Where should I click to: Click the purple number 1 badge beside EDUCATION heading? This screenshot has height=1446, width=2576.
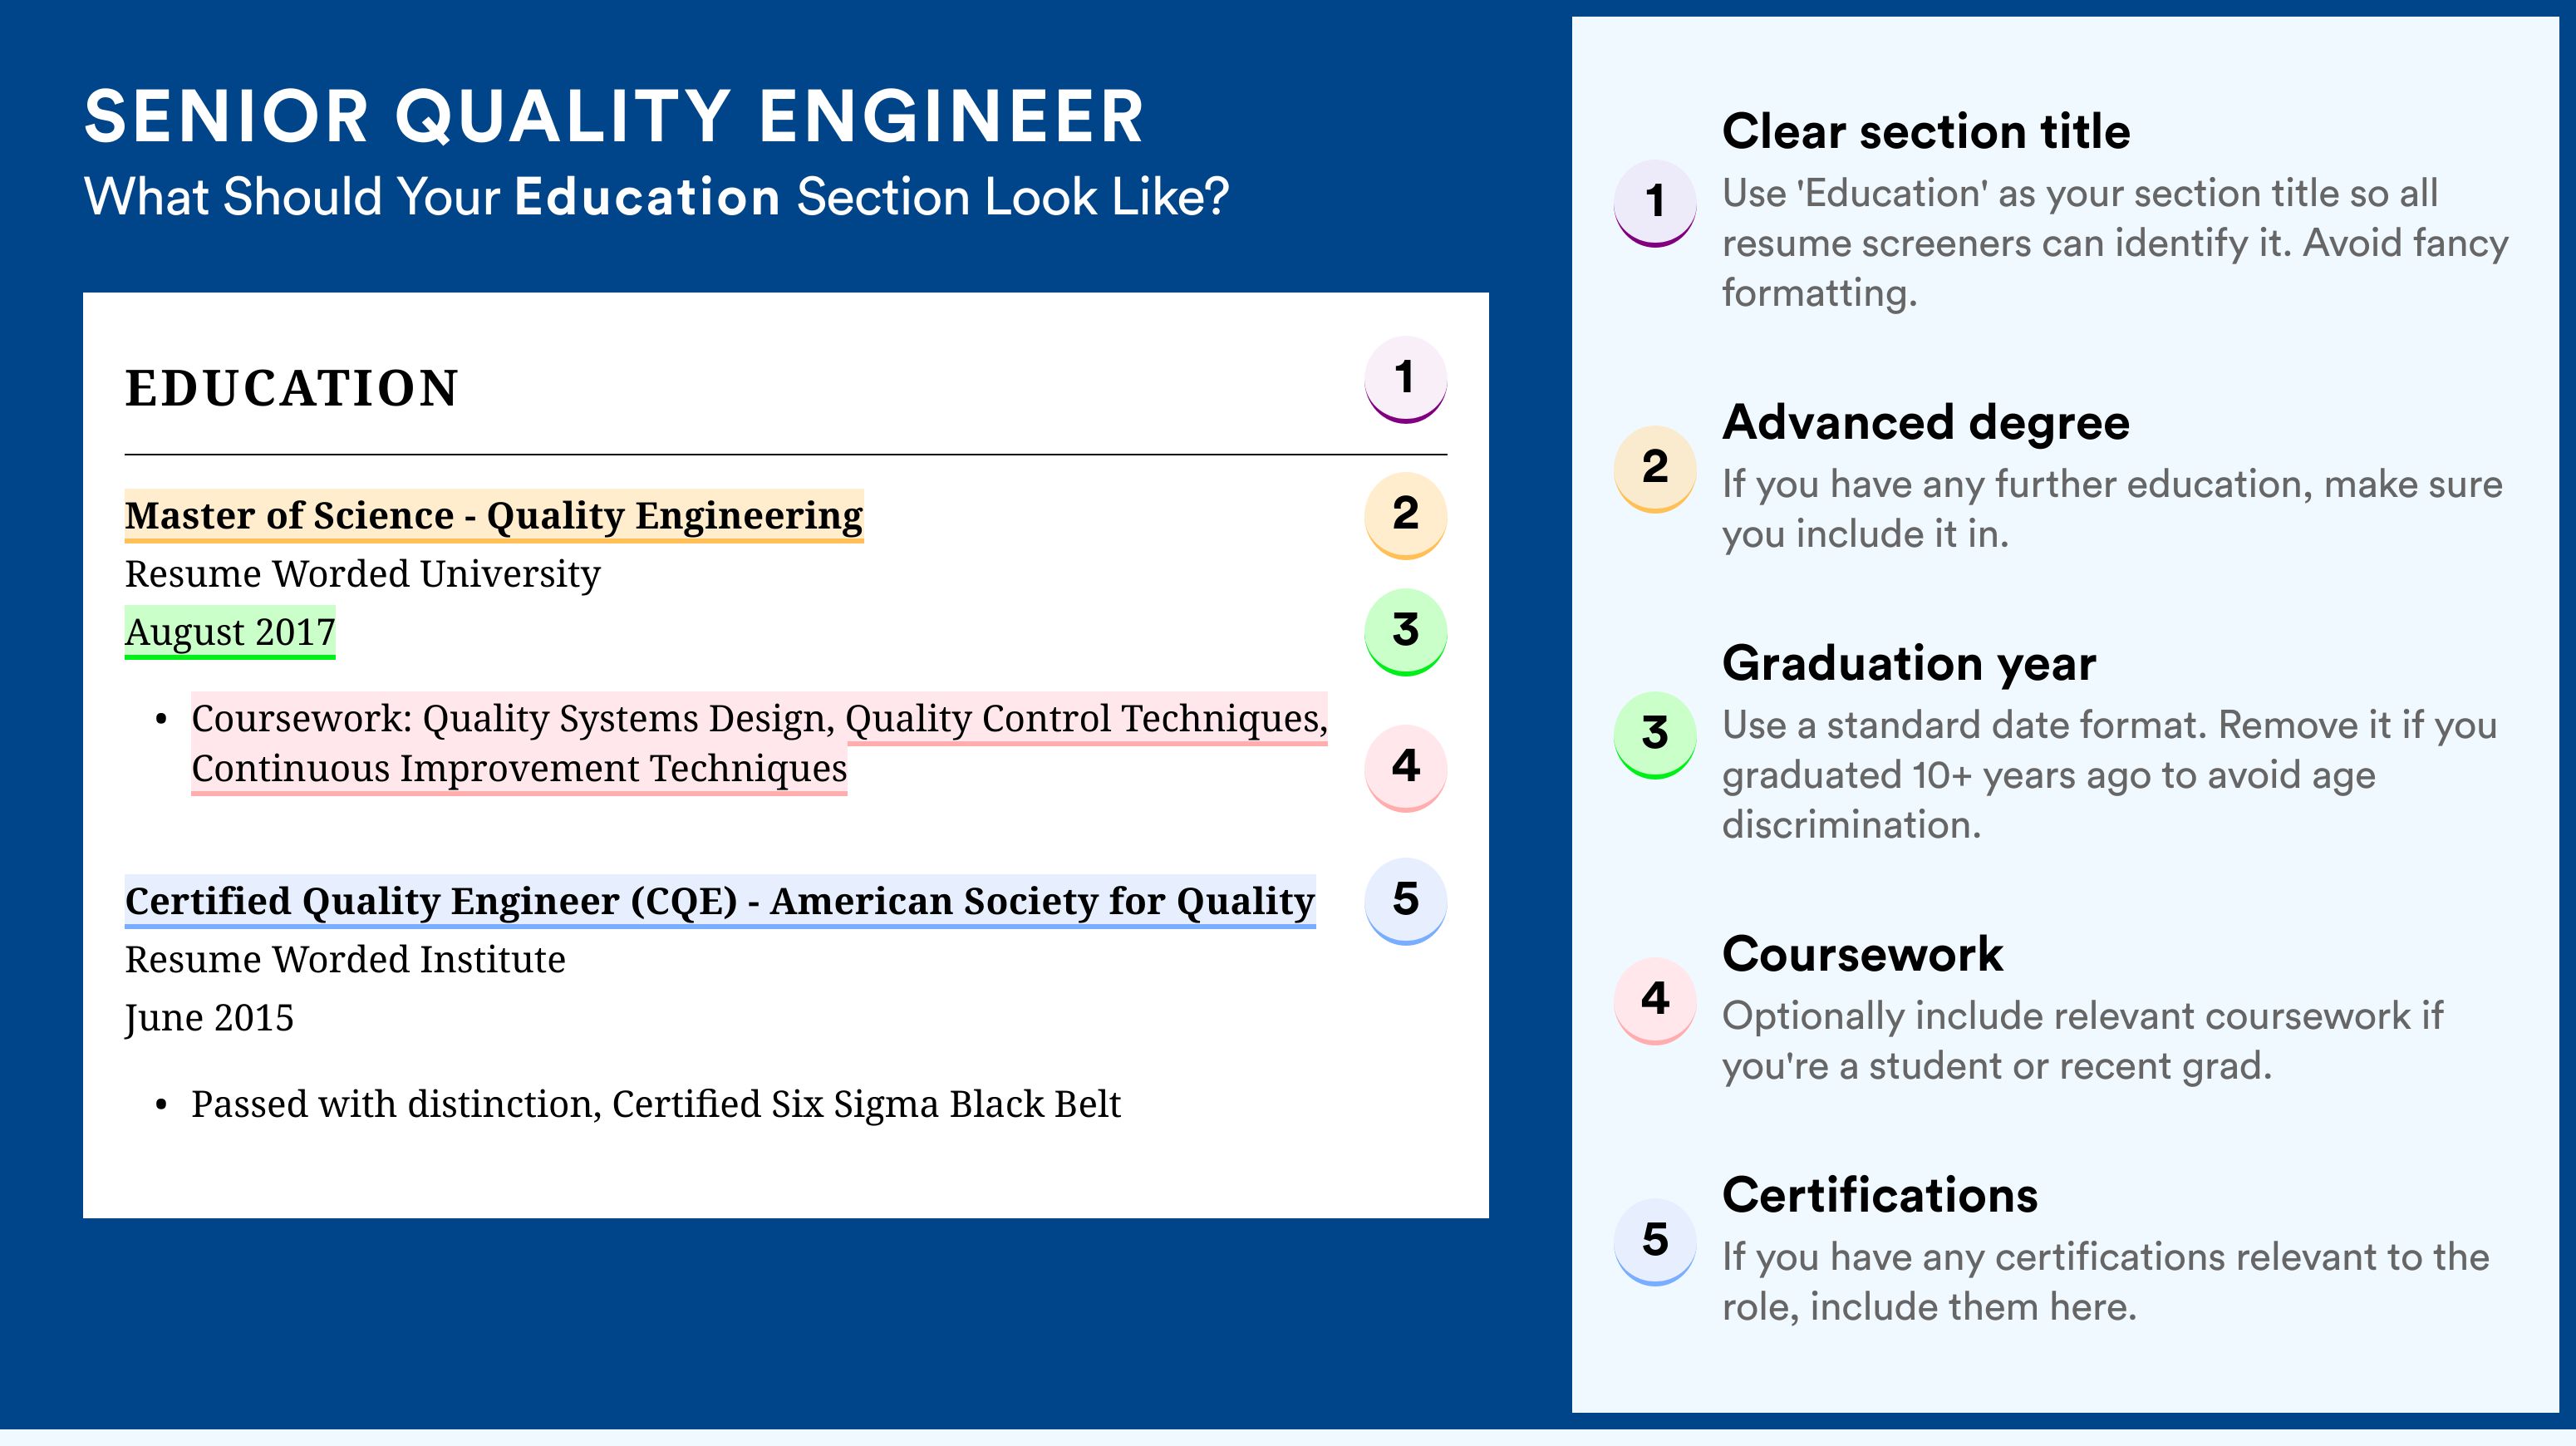pos(1405,379)
